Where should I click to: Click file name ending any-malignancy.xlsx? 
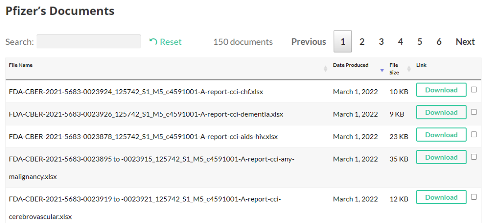(x=152, y=168)
